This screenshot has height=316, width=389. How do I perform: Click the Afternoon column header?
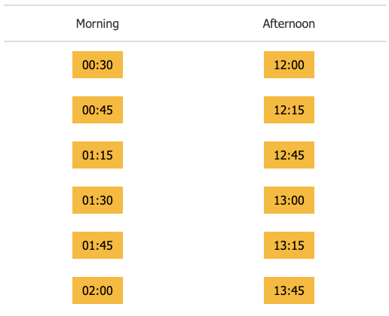tap(289, 24)
